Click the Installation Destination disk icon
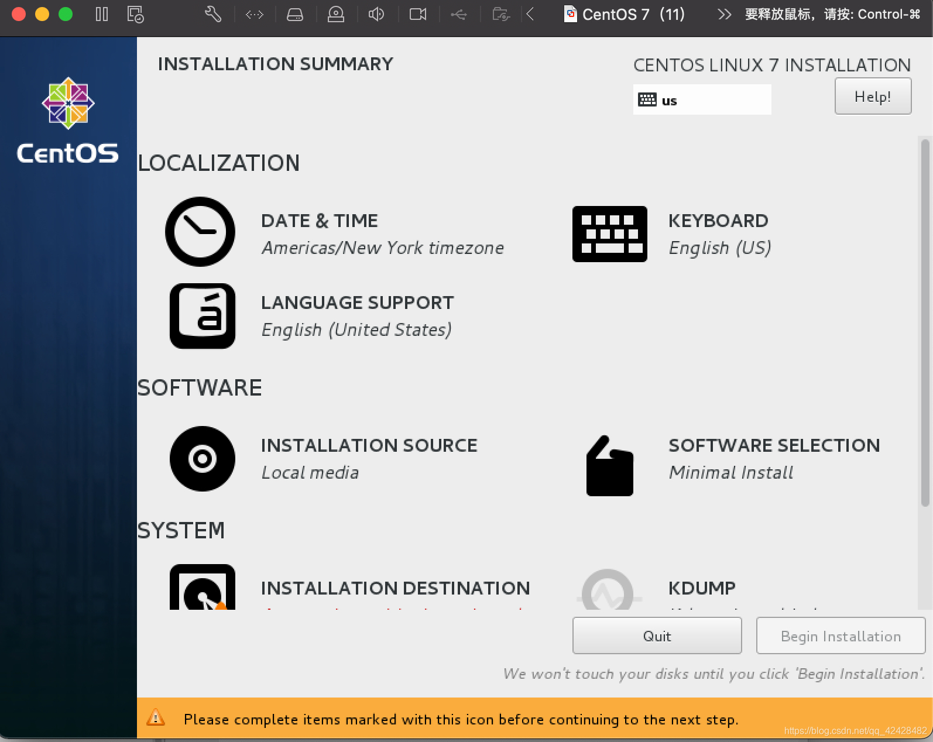This screenshot has width=933, height=742. [x=203, y=587]
